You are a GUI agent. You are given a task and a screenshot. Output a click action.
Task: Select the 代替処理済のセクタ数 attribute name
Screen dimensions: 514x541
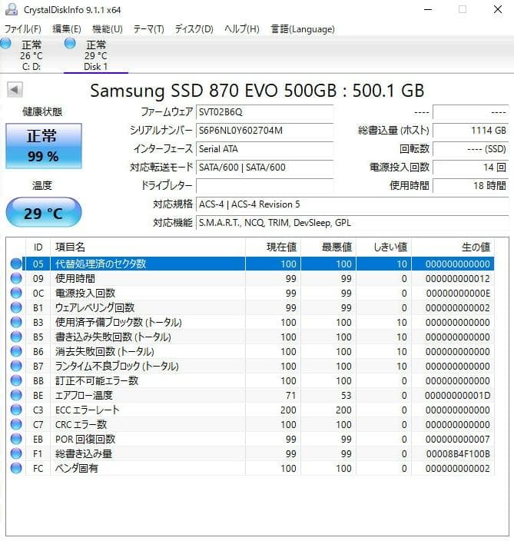101,264
